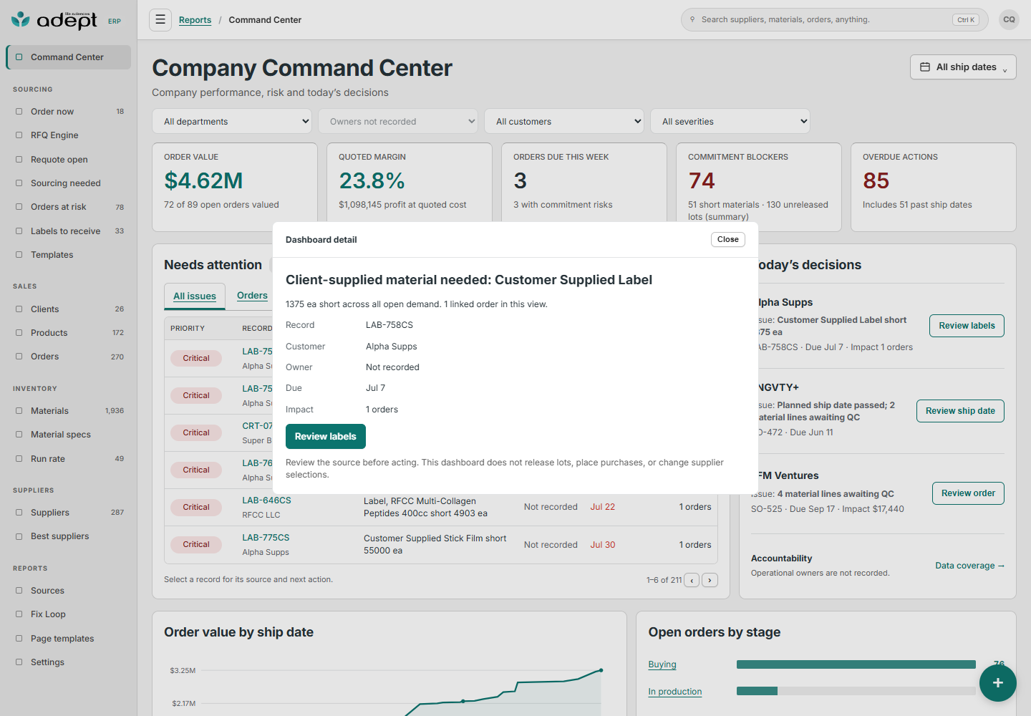Open the In production stage link

(x=675, y=692)
